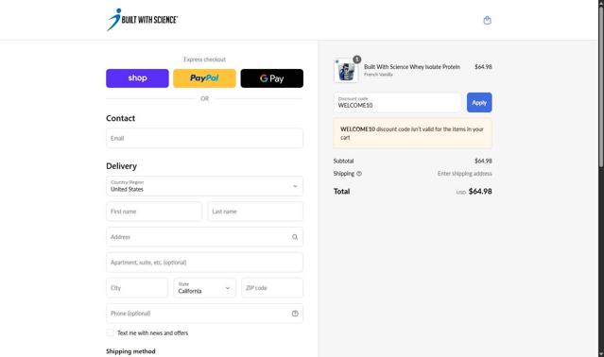Pay with Shop Pay express button
The image size is (604, 357).
tap(137, 78)
